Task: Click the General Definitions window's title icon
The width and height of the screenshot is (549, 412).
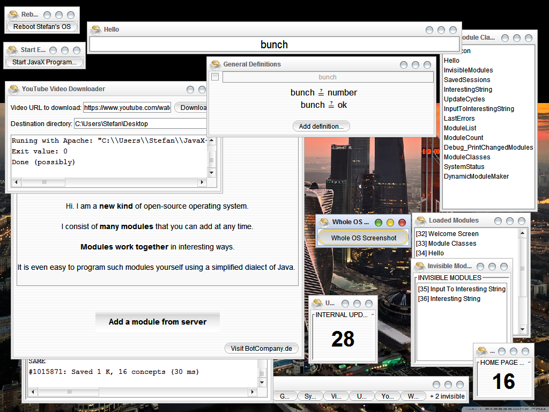Action: coord(215,64)
